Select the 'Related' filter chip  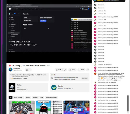(x=35, y=97)
